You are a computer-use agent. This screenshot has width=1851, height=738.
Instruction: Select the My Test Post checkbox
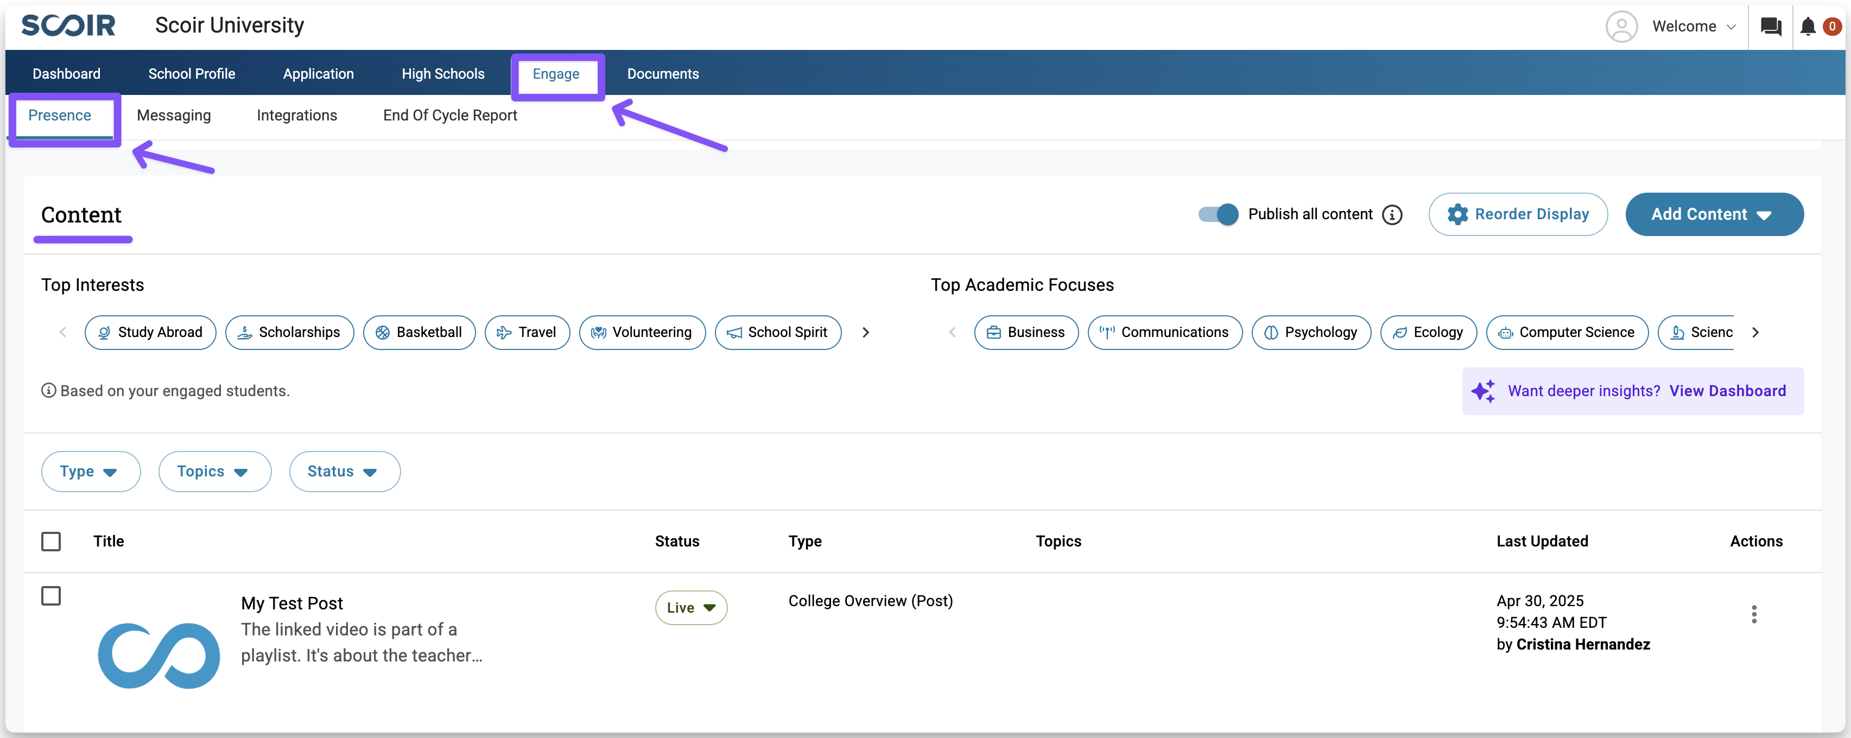[x=51, y=596]
